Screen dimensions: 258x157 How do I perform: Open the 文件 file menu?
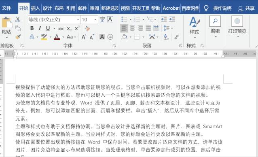[7, 8]
